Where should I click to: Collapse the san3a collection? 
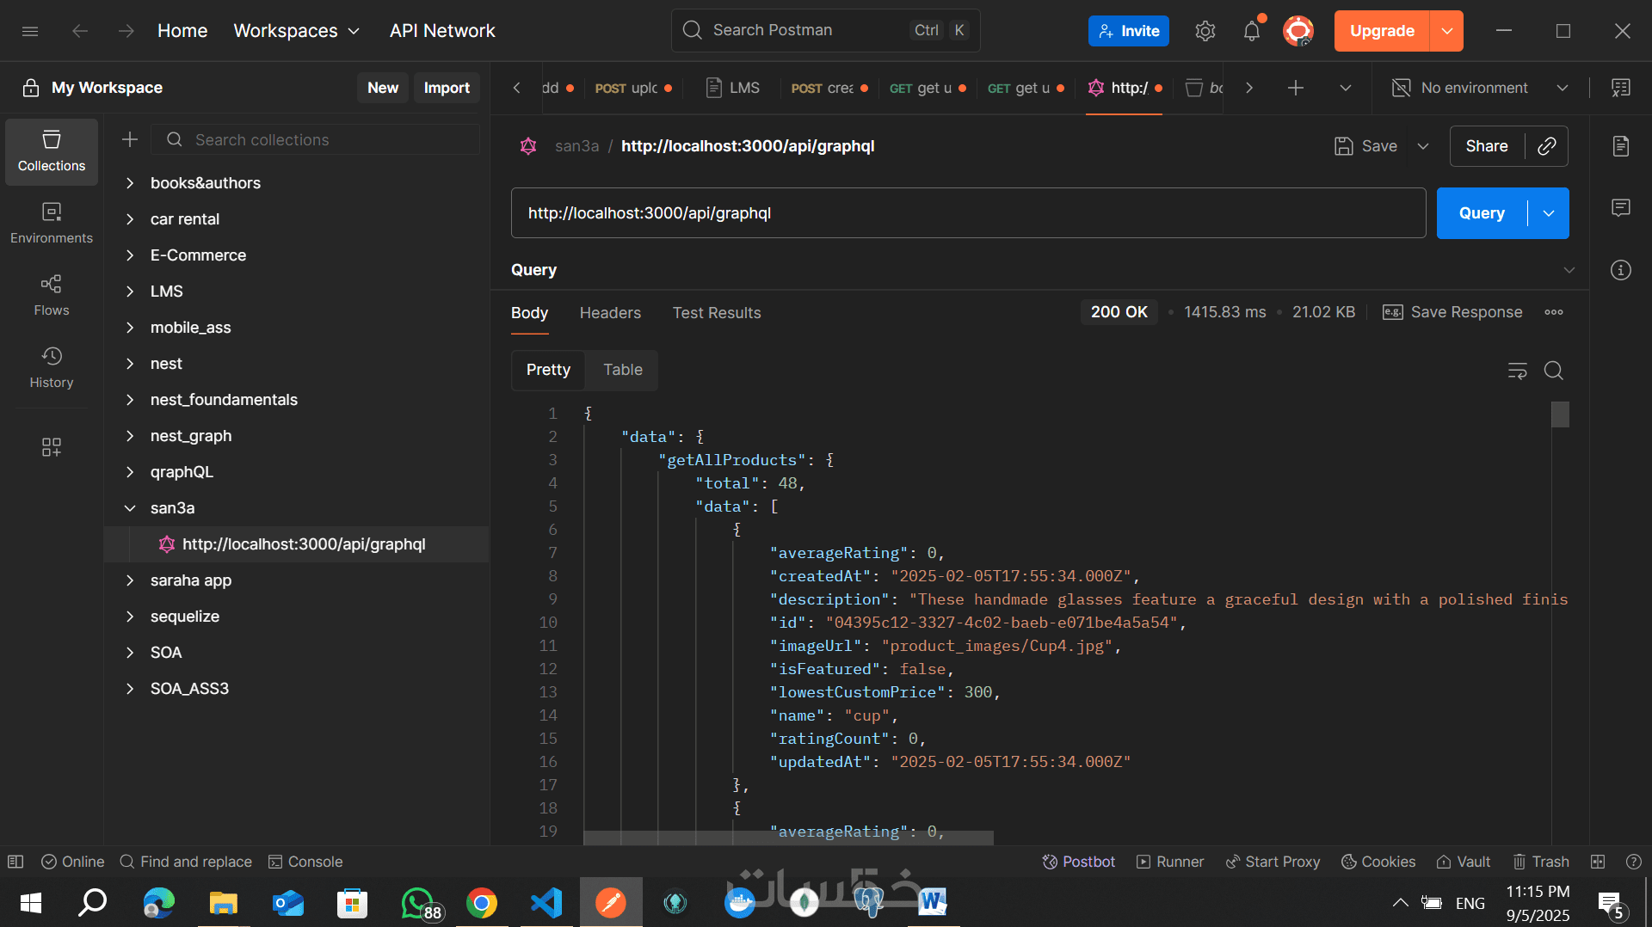130,508
